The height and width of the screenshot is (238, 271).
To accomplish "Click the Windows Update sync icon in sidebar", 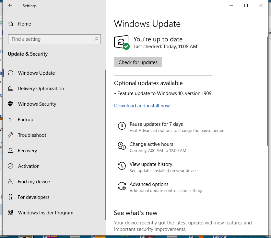I will click(x=10, y=73).
